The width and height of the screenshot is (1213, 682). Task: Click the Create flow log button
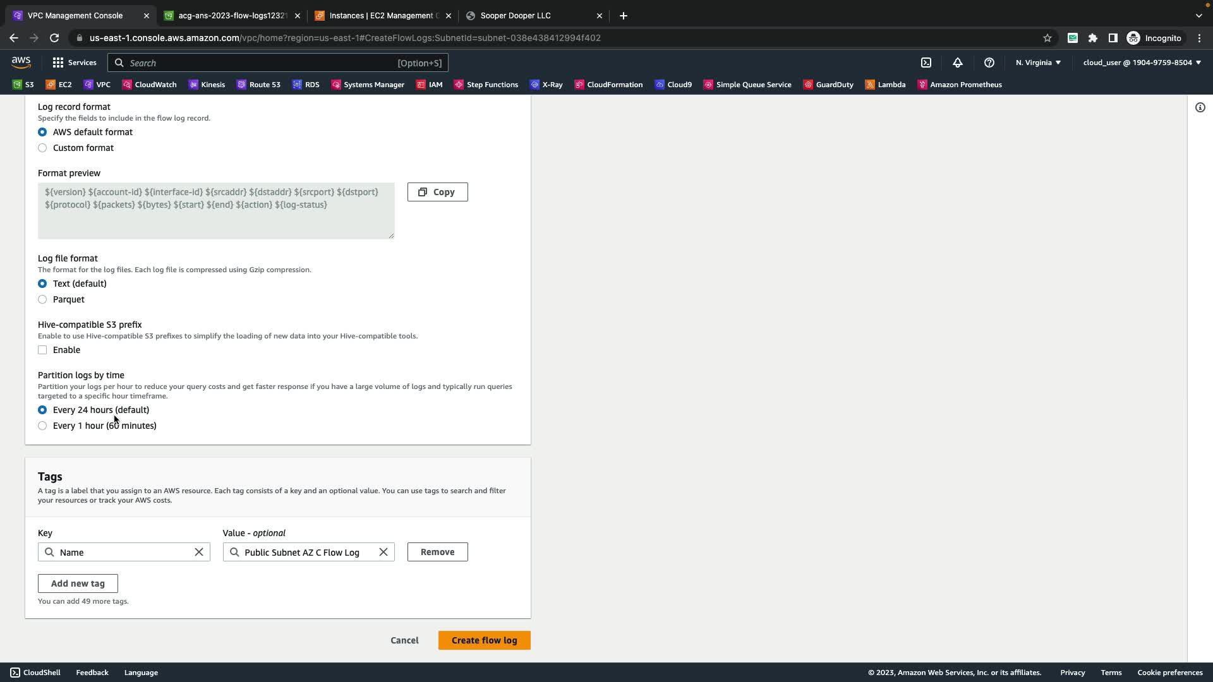click(x=484, y=640)
